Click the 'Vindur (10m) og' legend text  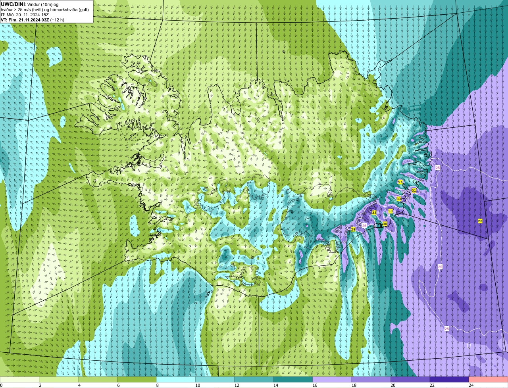pos(43,4)
